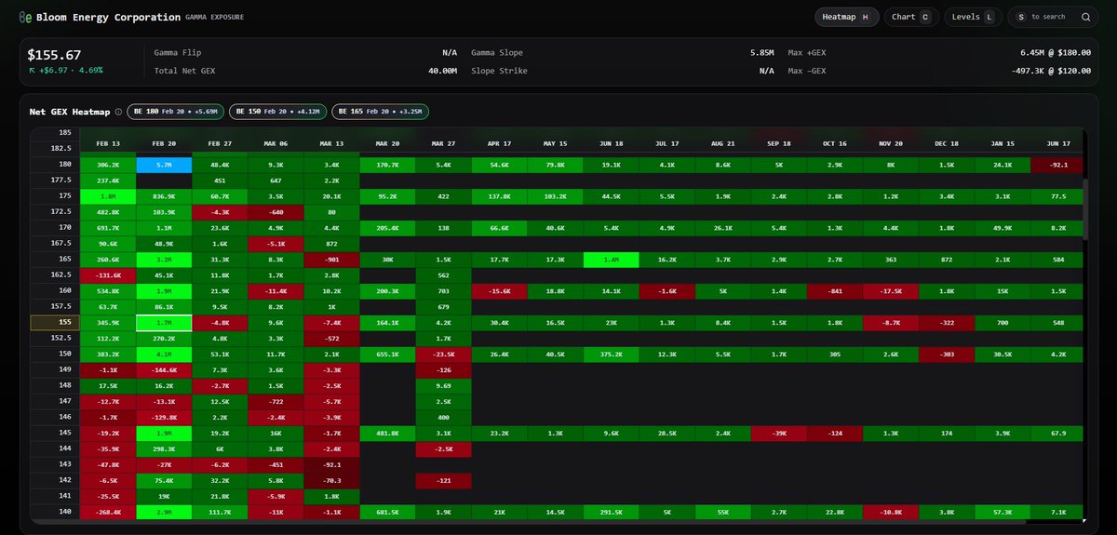1117x535 pixels.
Task: Open the Levels tab
Action: [x=973, y=17]
